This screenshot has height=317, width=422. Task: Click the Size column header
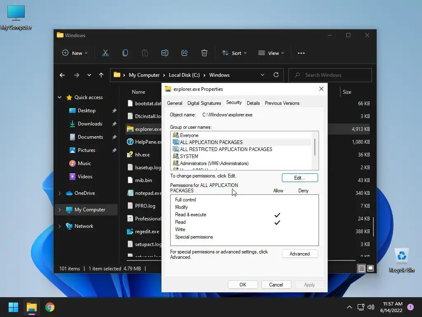tap(347, 92)
